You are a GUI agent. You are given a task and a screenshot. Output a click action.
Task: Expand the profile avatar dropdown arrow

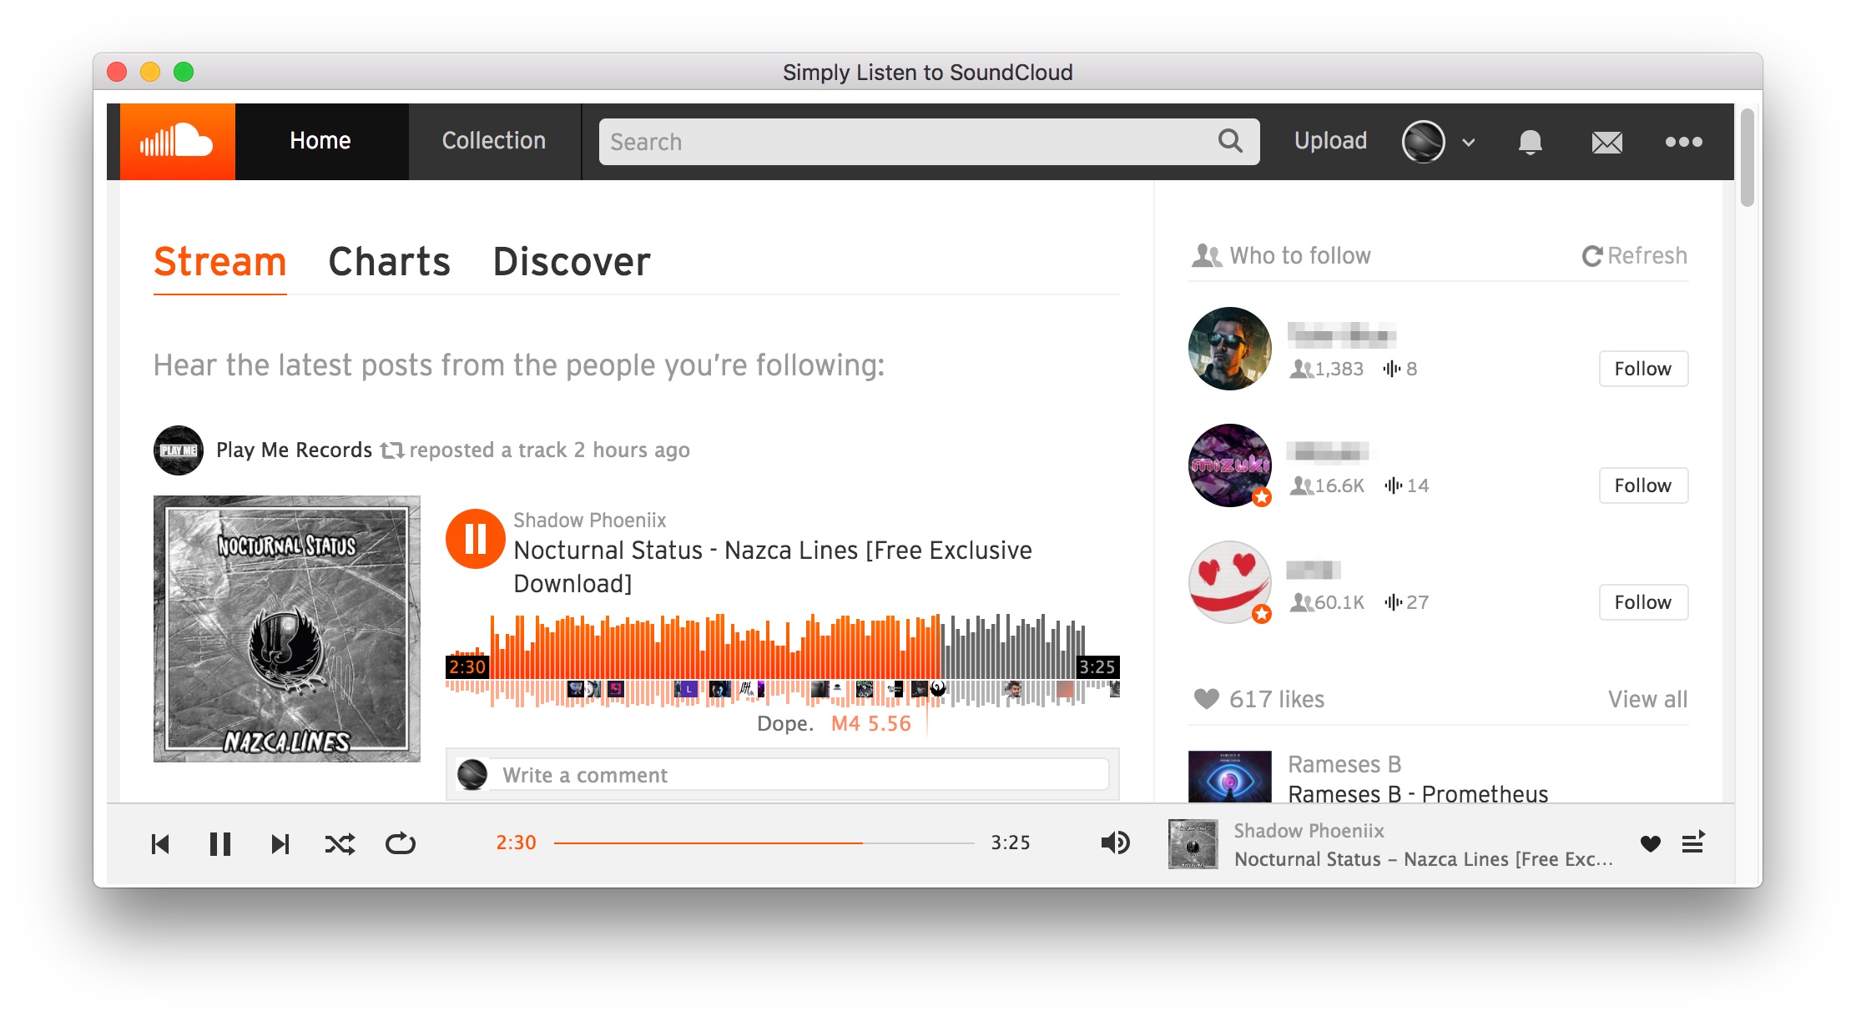click(1469, 143)
